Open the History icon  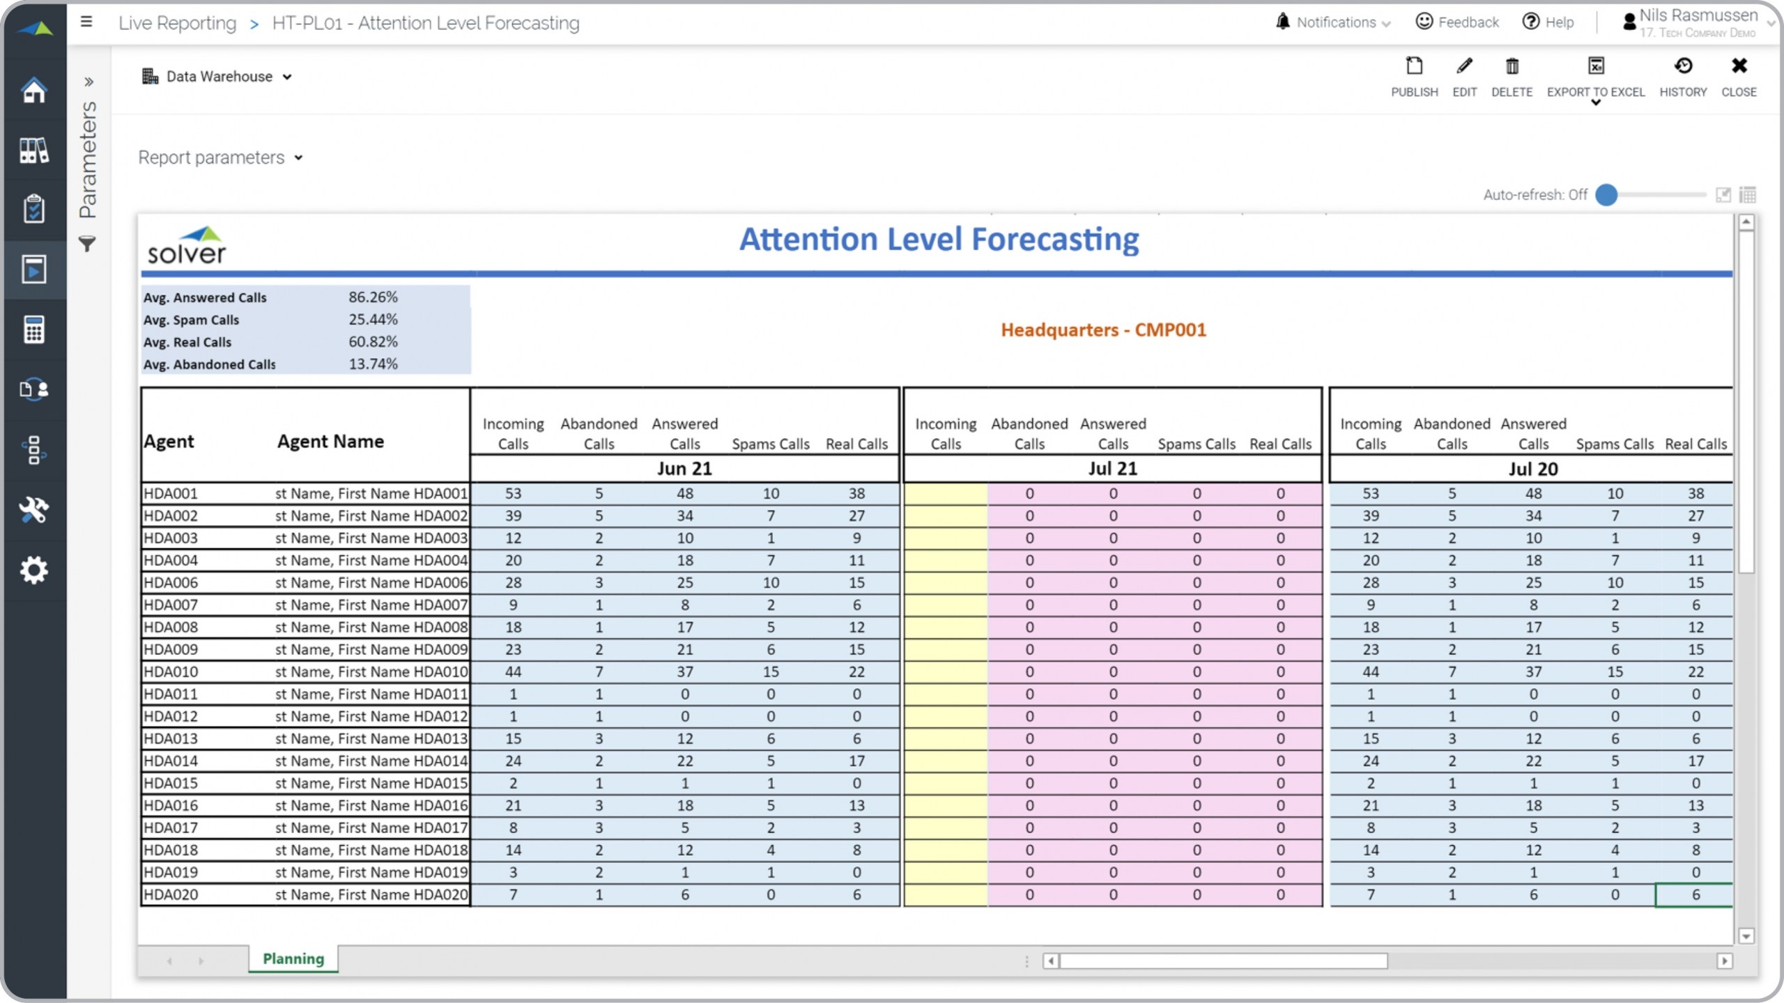(1683, 67)
